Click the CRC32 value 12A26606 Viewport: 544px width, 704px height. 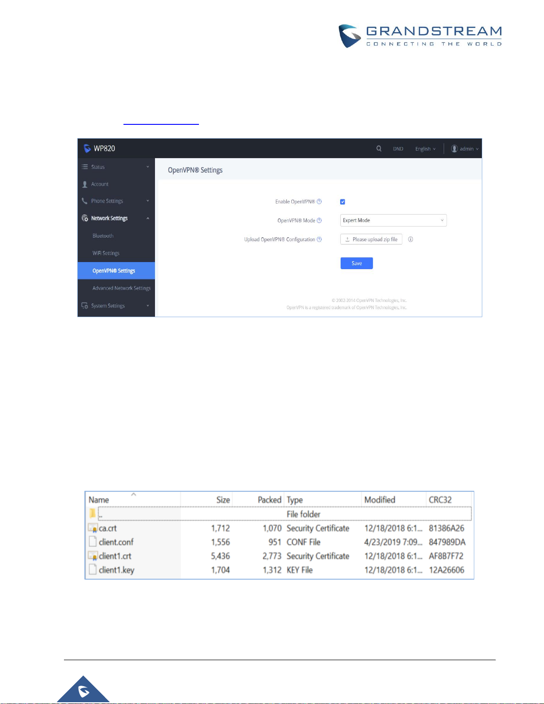coord(447,570)
